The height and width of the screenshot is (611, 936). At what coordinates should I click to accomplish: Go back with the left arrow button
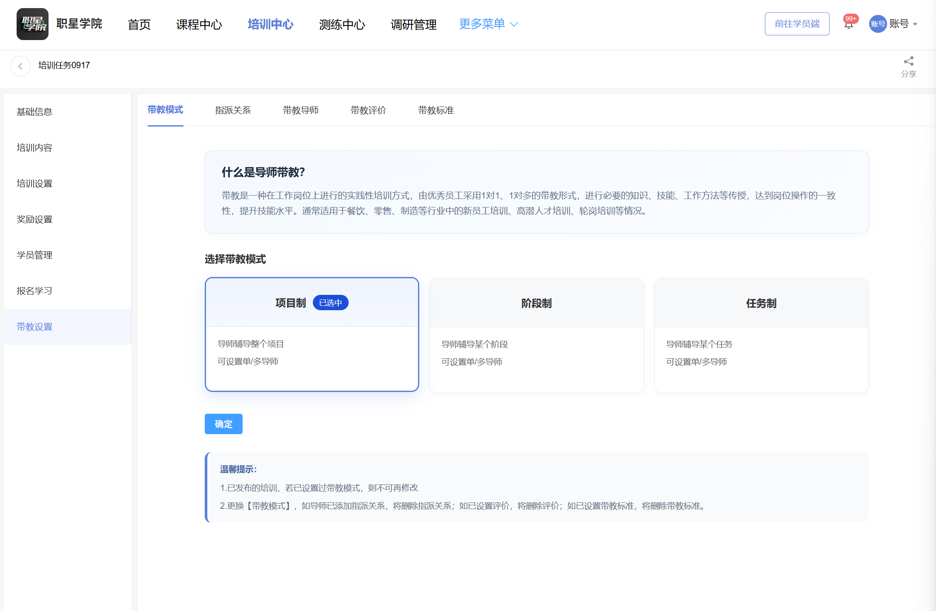[x=20, y=66]
